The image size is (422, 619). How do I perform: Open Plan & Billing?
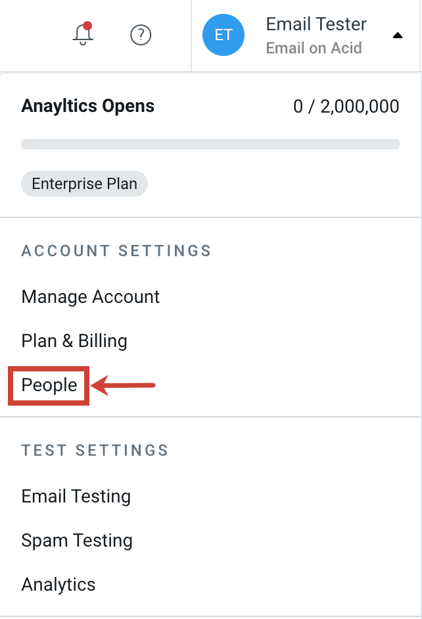tap(74, 341)
